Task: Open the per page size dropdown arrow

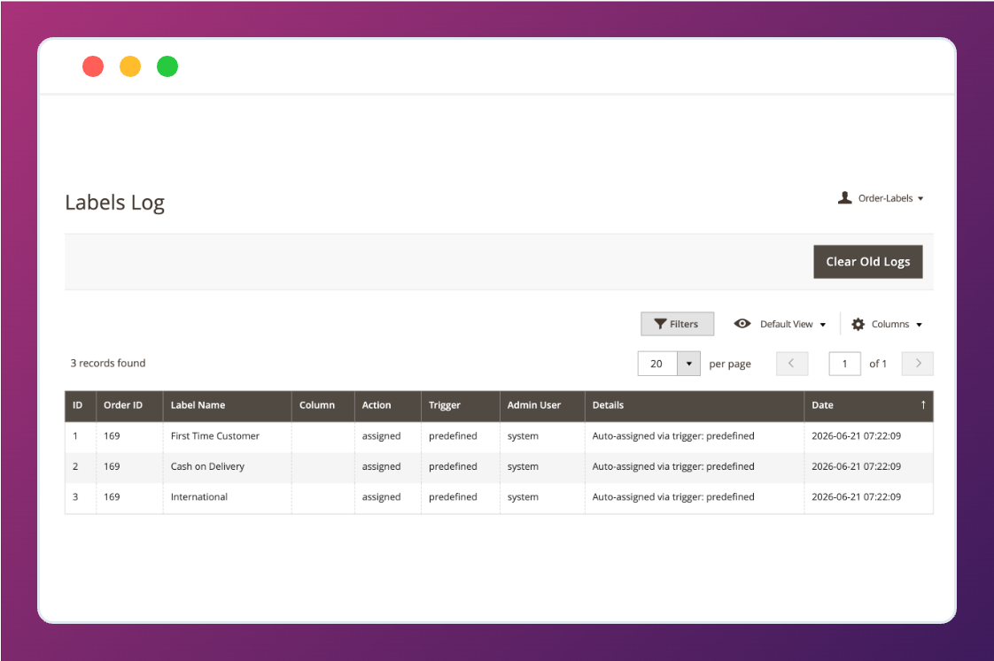Action: [x=688, y=364]
